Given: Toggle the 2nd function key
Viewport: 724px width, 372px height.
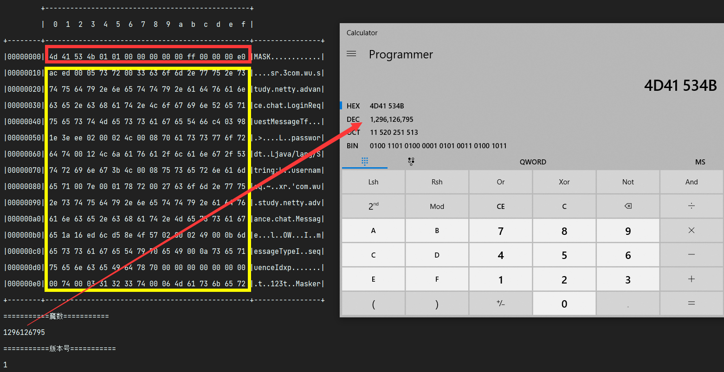Looking at the screenshot, I should [x=373, y=206].
